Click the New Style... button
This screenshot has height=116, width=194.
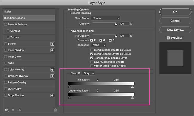pos(175,30)
